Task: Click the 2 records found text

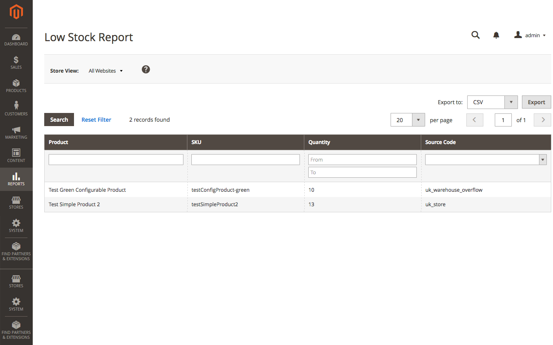Action: [149, 120]
